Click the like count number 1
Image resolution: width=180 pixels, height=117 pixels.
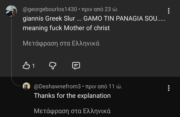pos(34,66)
